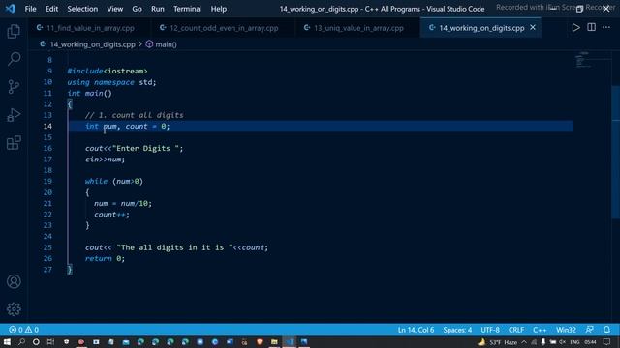Open the errors and warnings indicator

(x=23, y=330)
